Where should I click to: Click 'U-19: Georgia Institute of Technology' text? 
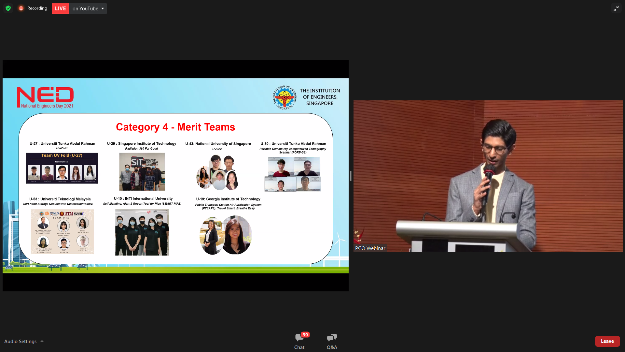(228, 199)
